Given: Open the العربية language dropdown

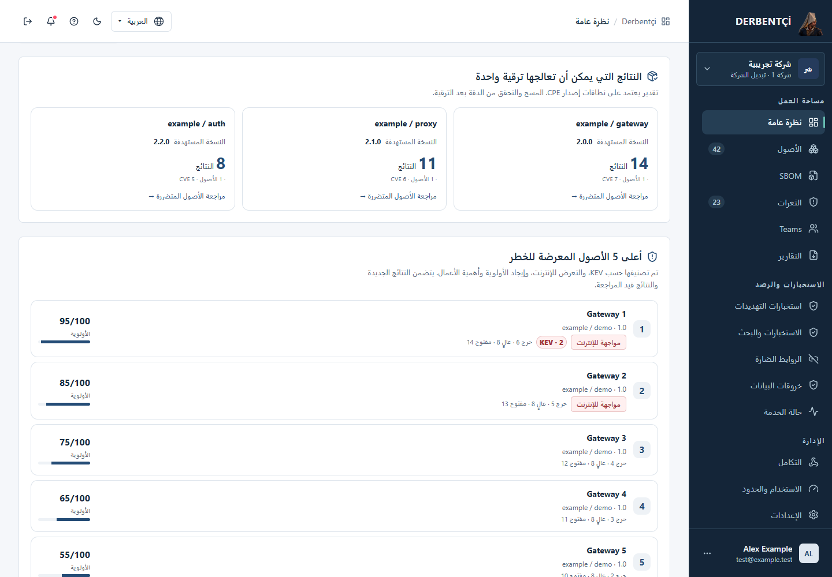Looking at the screenshot, I should pos(141,21).
